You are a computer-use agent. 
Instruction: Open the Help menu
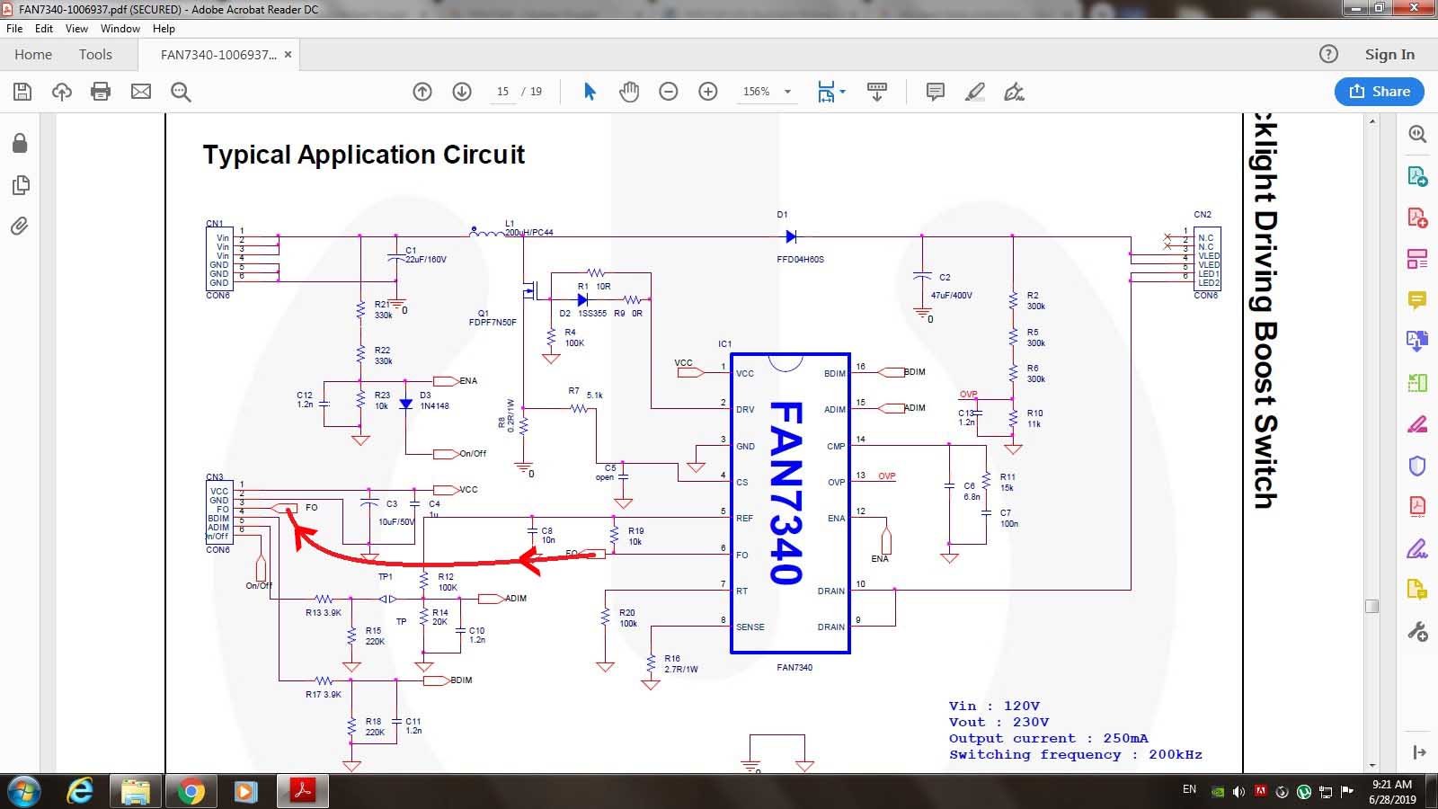coord(164,29)
